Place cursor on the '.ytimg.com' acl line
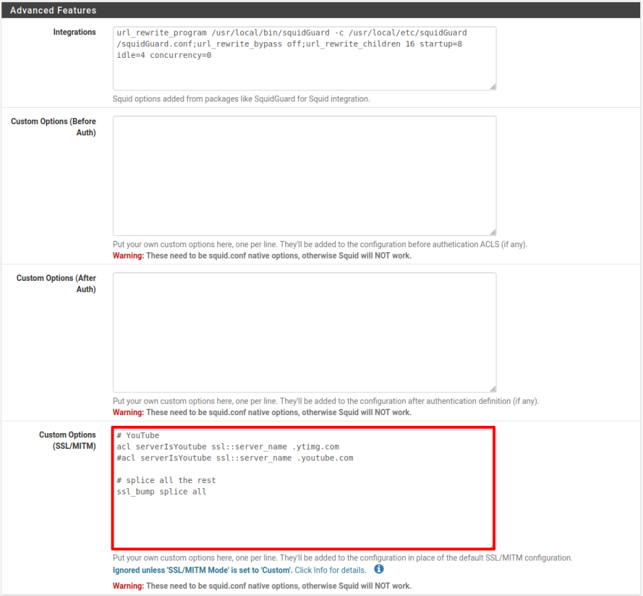643x596 pixels. click(227, 447)
